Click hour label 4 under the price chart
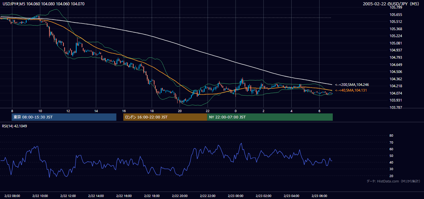 (291, 110)
